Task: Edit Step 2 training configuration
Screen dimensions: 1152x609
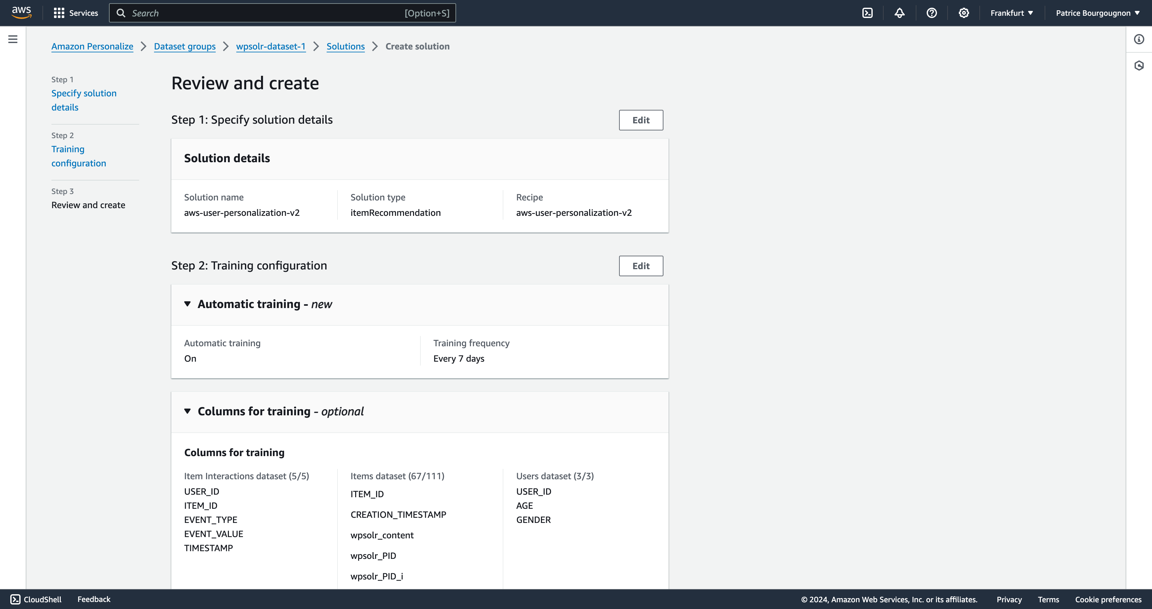Action: tap(641, 266)
